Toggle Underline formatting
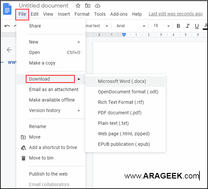The width and height of the screenshot is (208, 189). [x=197, y=26]
